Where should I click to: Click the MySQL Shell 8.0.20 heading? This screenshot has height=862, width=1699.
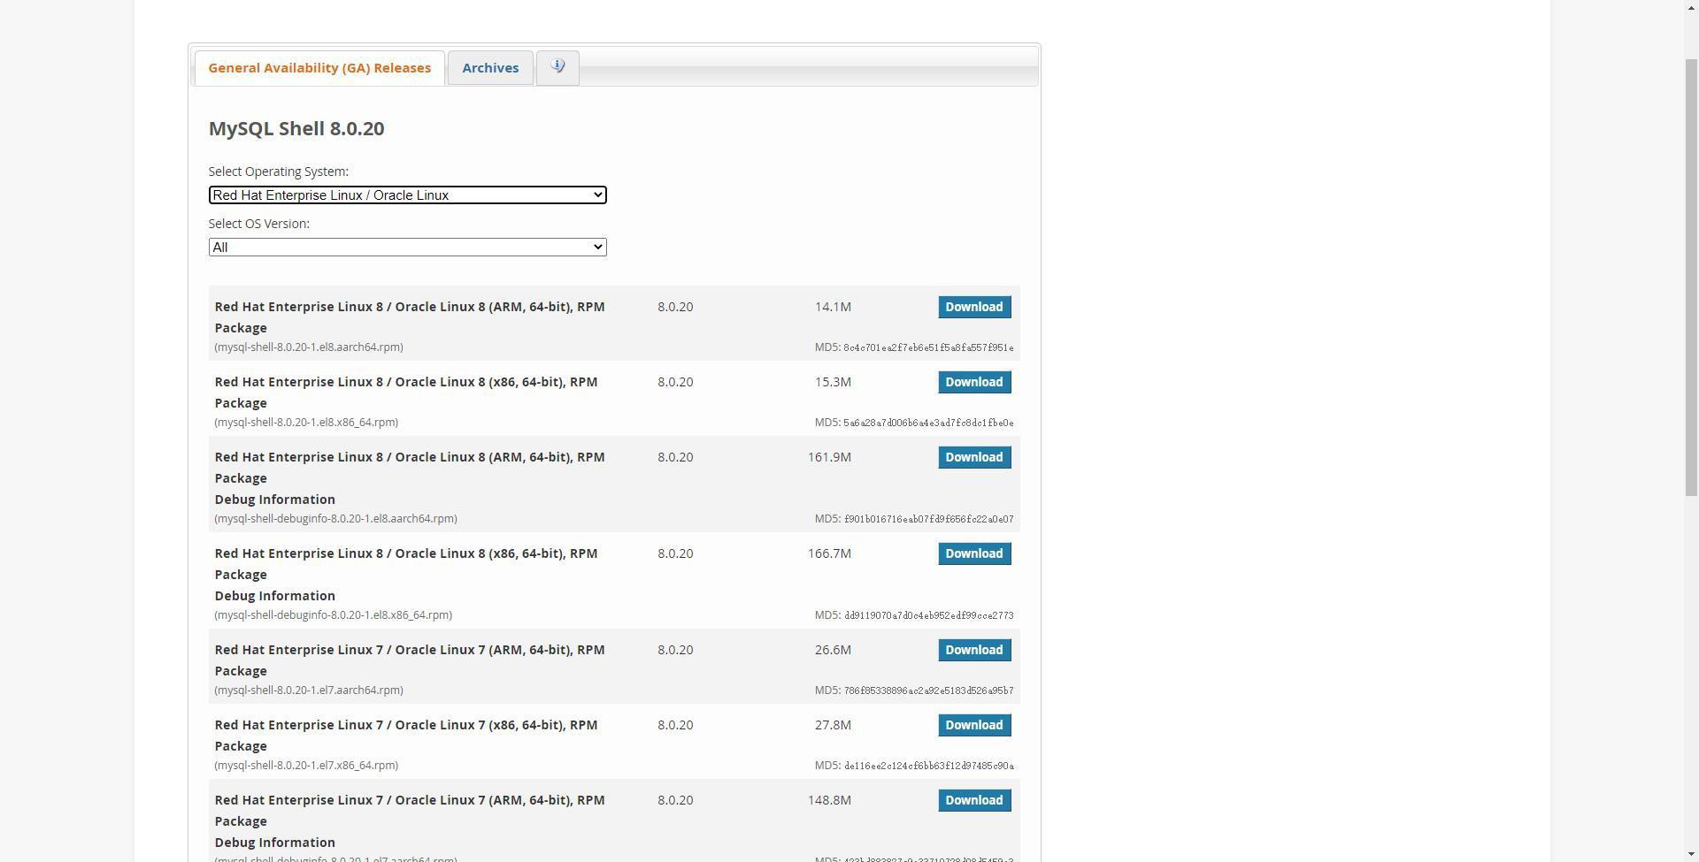pos(296,128)
